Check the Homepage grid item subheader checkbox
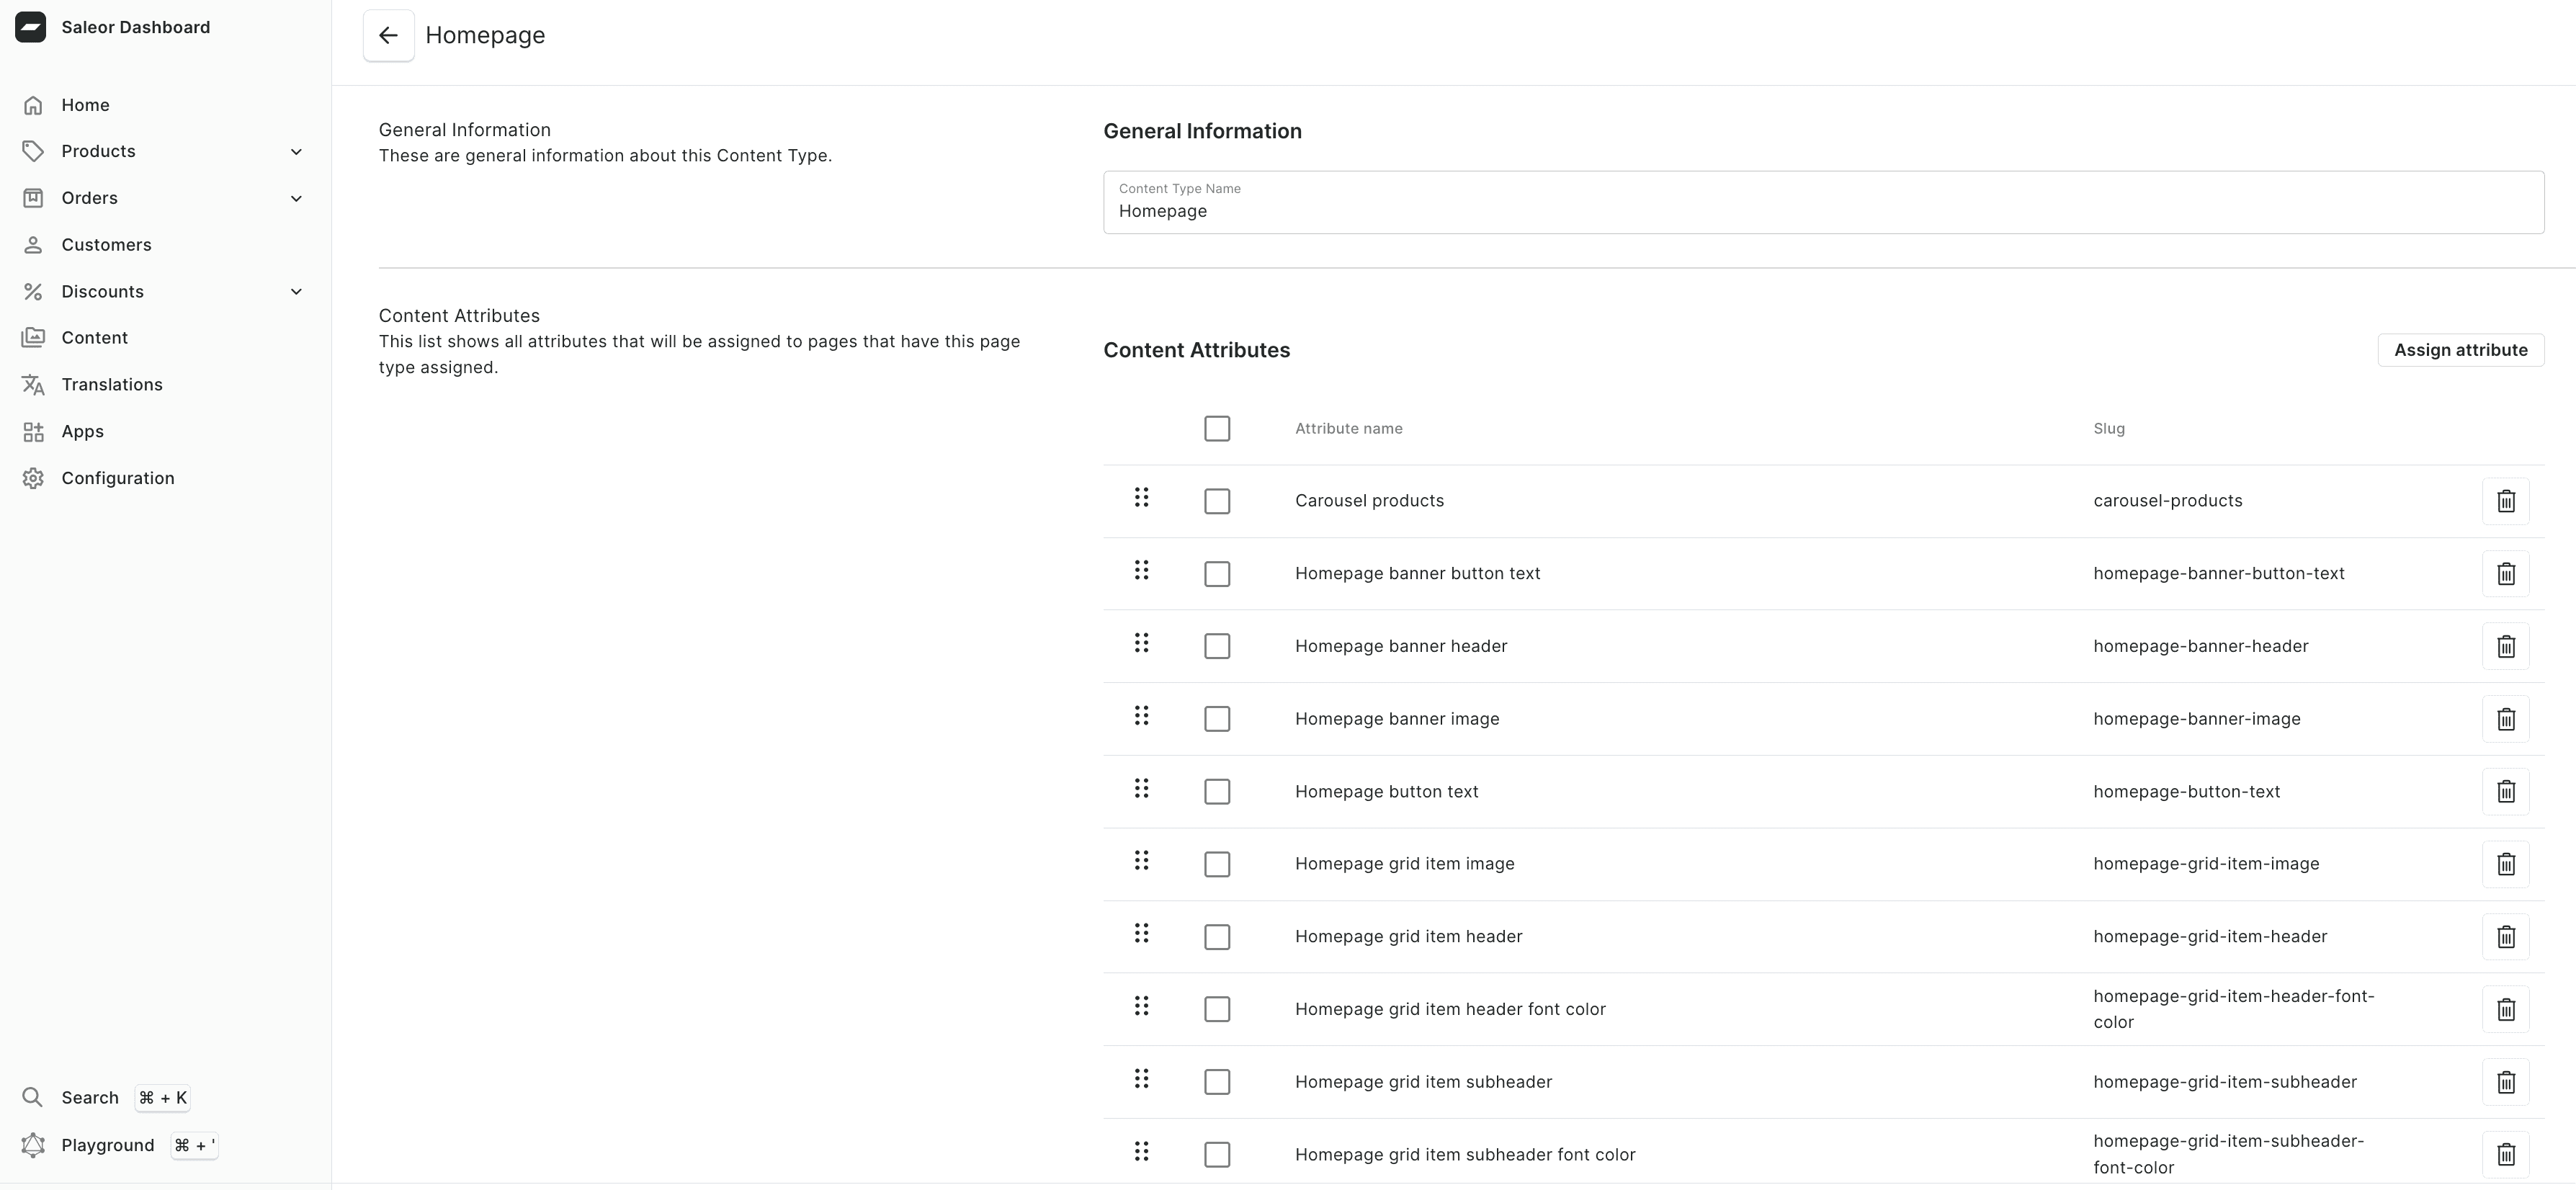 [x=1217, y=1082]
